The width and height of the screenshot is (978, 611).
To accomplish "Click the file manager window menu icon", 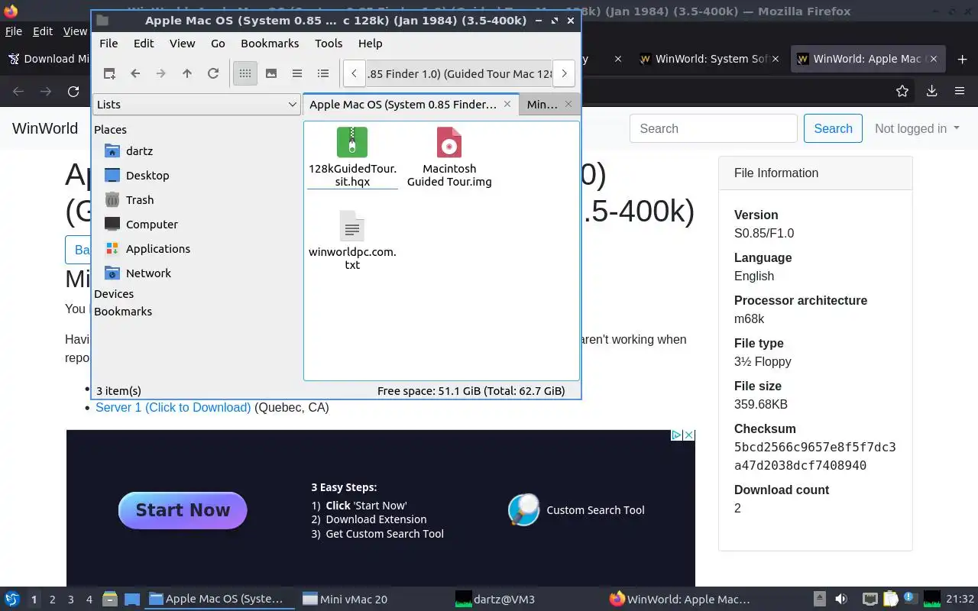I will [102, 21].
